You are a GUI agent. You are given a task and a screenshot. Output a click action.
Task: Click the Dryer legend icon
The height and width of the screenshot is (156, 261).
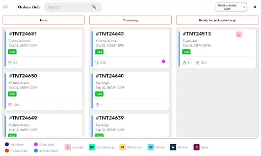(x=197, y=147)
